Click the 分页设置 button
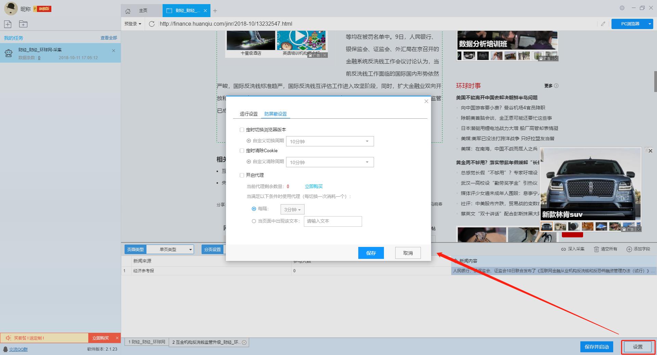The height and width of the screenshot is (355, 657). 212,249
